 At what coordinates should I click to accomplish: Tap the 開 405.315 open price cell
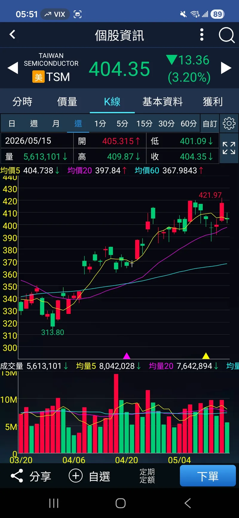110,140
